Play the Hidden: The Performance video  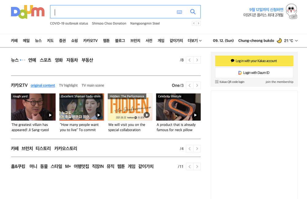[147, 115]
